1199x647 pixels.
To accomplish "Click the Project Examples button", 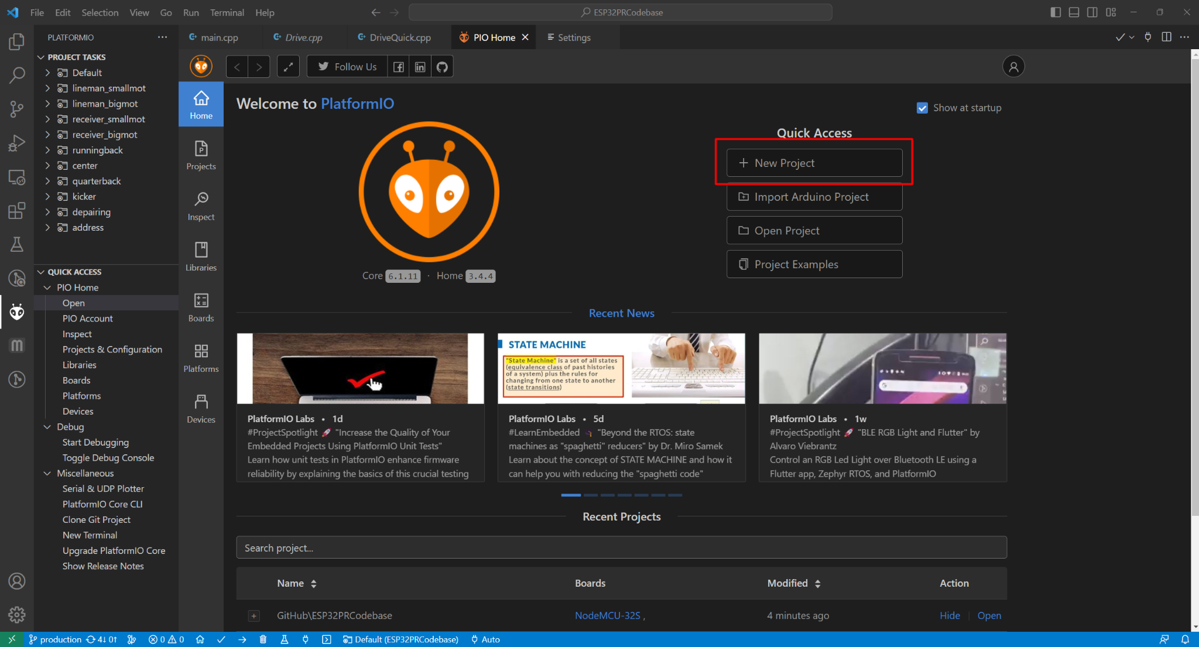I will point(814,265).
